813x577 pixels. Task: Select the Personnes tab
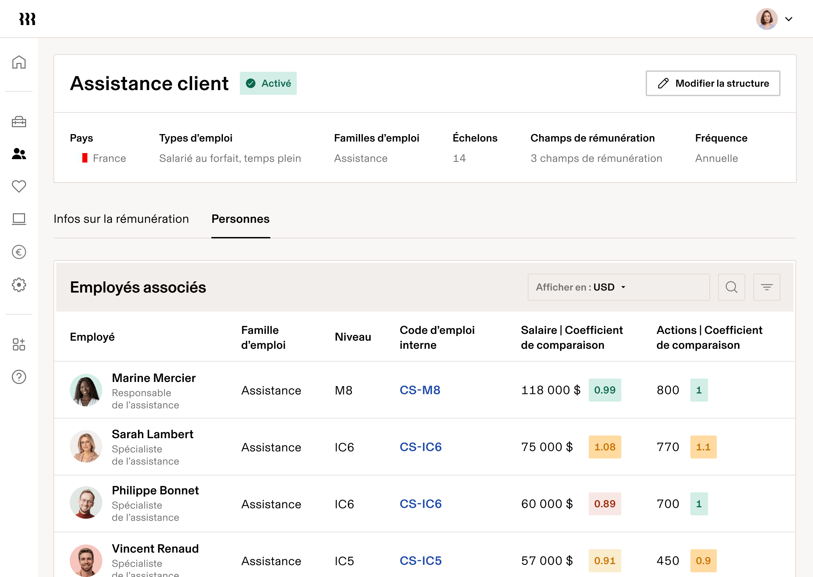[x=241, y=219]
